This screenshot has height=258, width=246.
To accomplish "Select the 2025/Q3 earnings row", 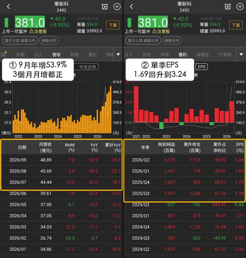I will click(185, 193).
